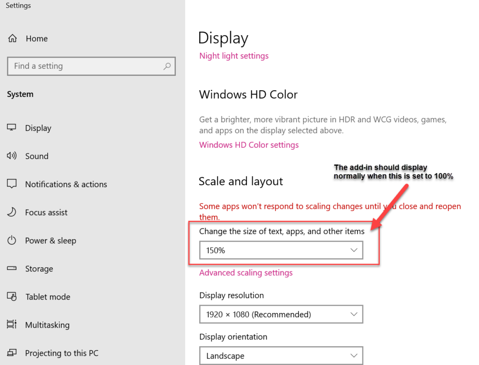Select Projecting to this PC
Image resolution: width=479 pixels, height=365 pixels.
61,353
